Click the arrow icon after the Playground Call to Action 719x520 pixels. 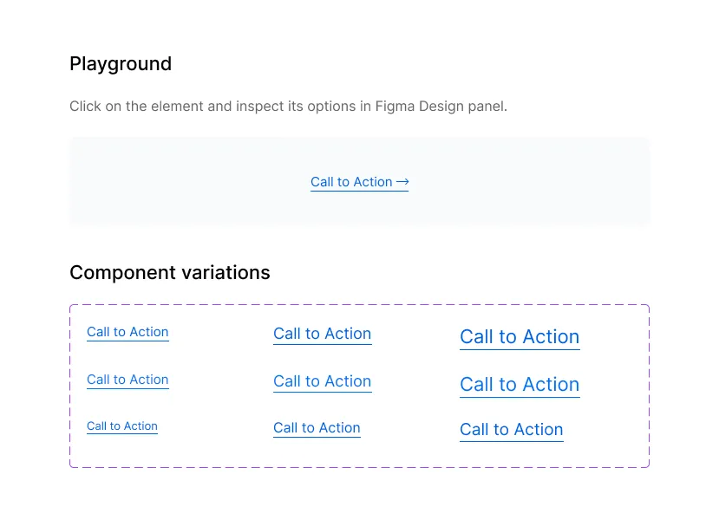(402, 182)
